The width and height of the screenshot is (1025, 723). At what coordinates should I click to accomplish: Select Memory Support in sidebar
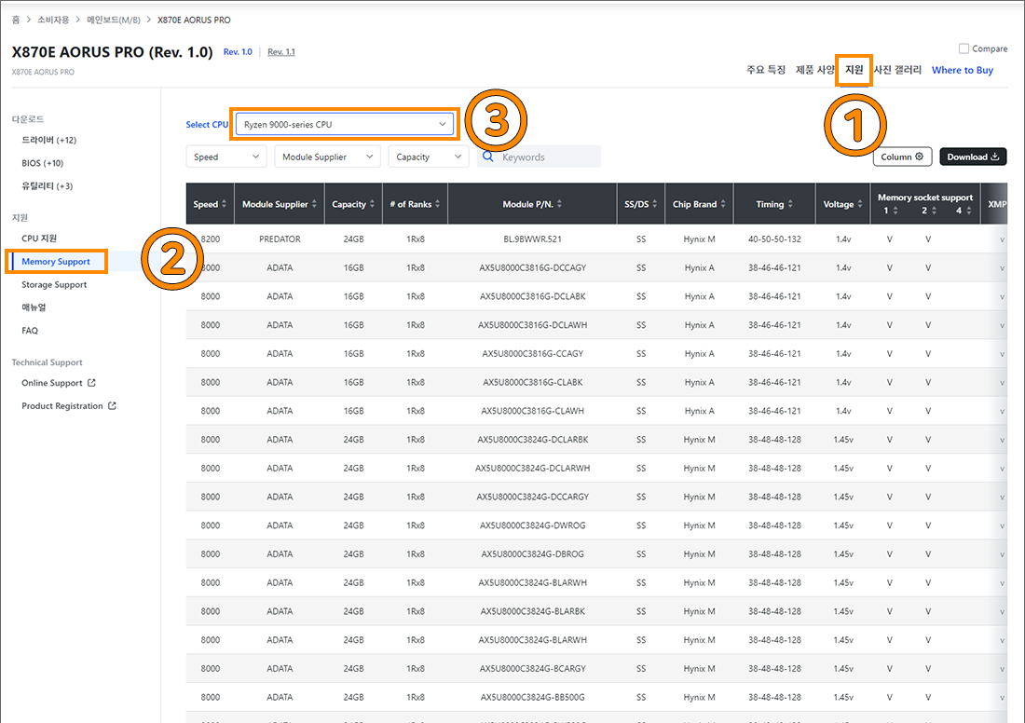pos(56,262)
